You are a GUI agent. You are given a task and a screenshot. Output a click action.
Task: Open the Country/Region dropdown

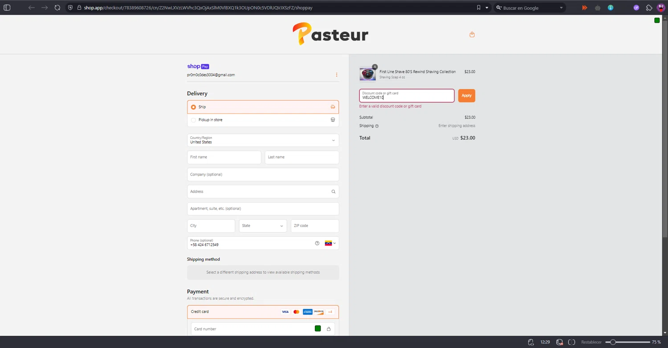pyautogui.click(x=263, y=140)
